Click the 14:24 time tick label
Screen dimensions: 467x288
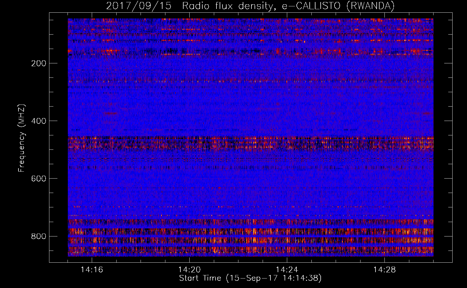coord(287,270)
